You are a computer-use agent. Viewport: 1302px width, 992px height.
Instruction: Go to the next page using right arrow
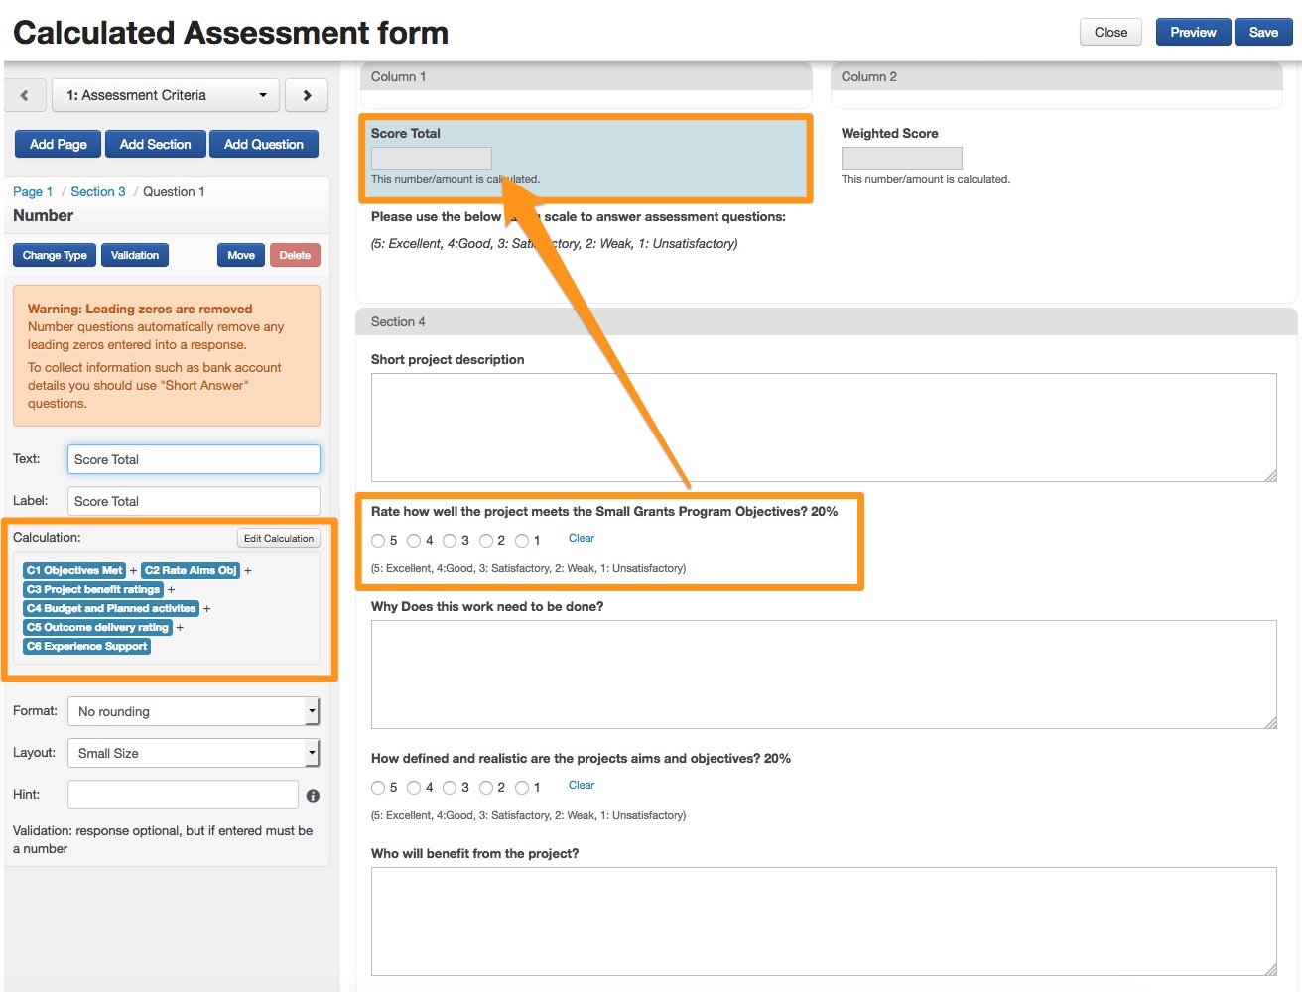307,95
